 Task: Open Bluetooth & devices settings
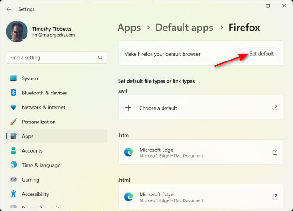pos(56,93)
